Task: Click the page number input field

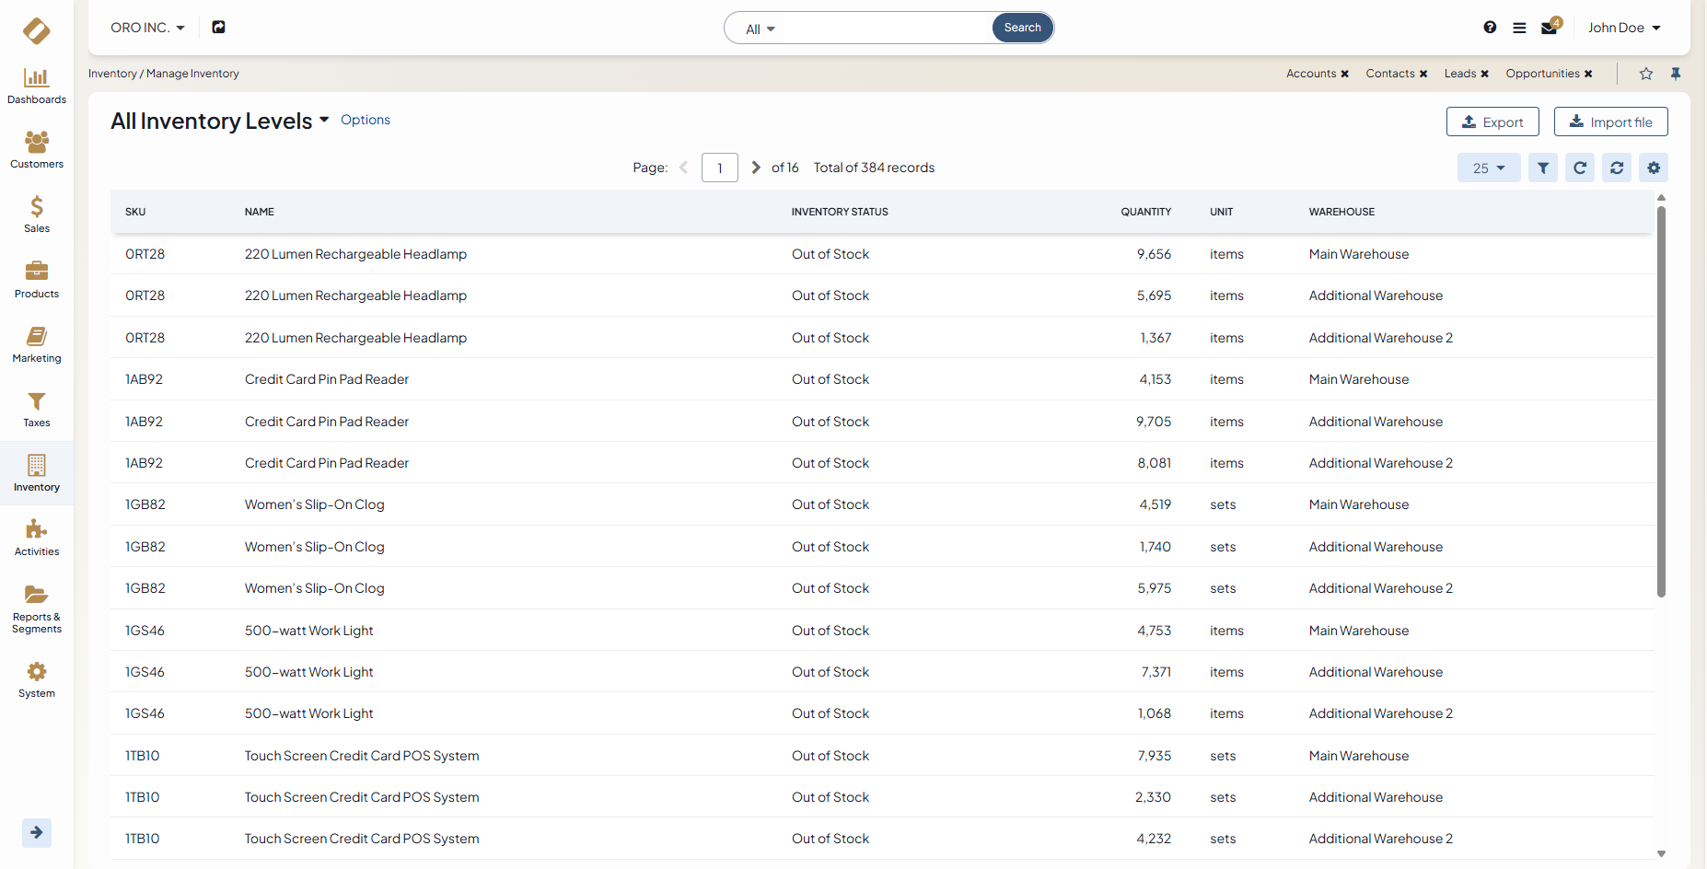Action: pos(719,168)
